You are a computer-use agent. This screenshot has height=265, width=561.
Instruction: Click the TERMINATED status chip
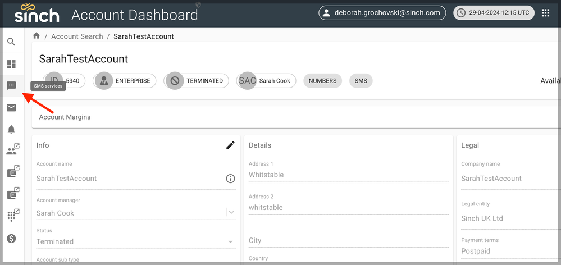tap(197, 81)
